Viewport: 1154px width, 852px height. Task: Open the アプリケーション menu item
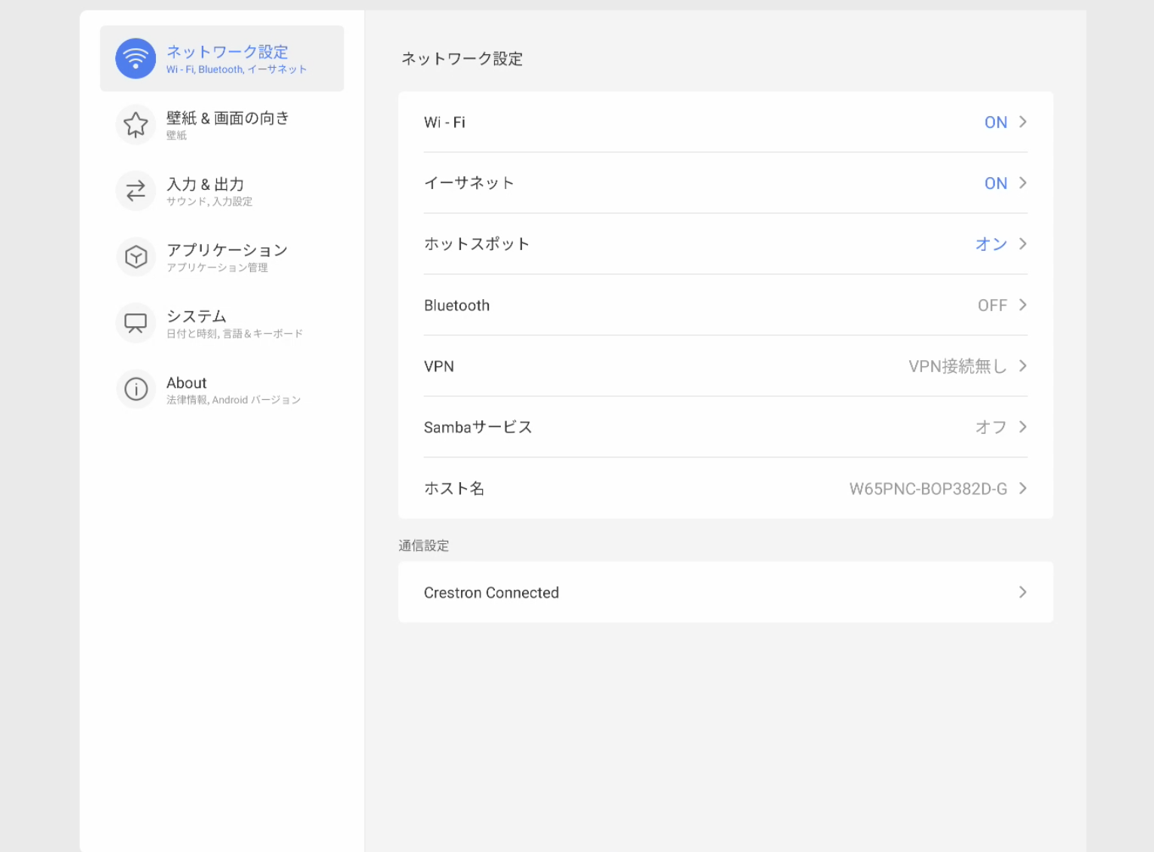[x=227, y=250]
